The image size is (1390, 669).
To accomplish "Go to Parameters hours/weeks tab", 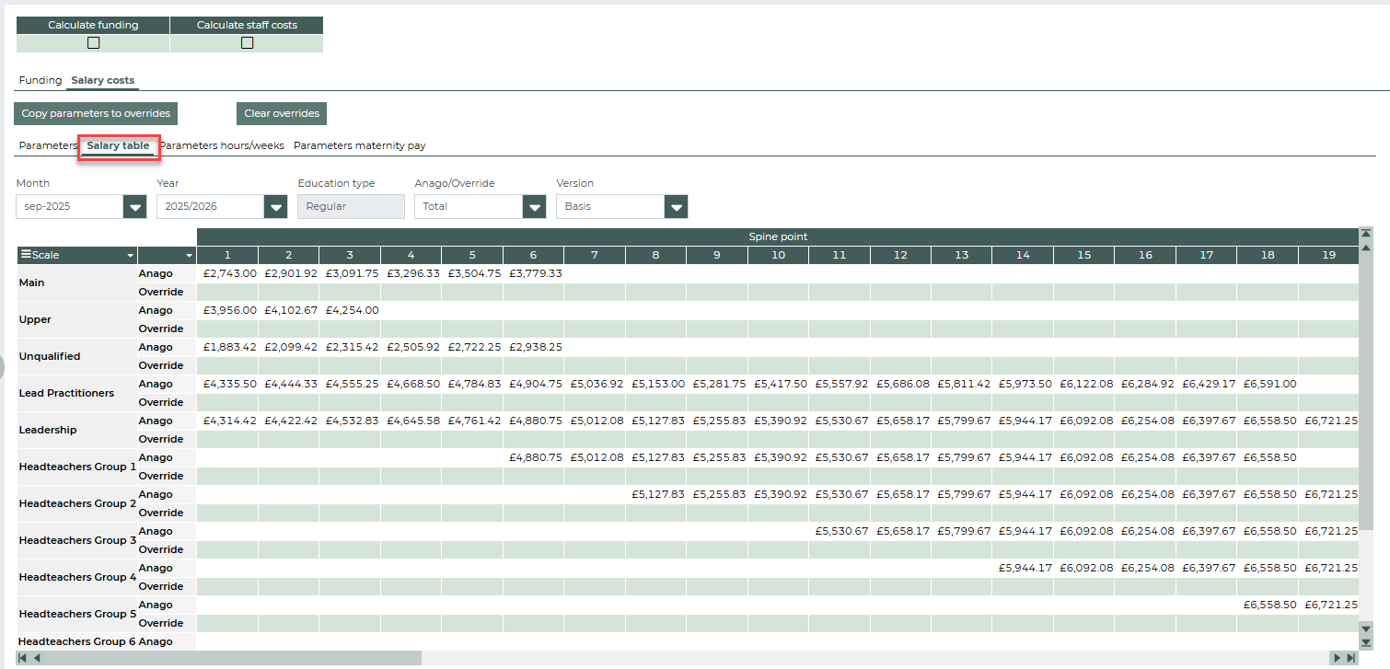I will point(222,145).
